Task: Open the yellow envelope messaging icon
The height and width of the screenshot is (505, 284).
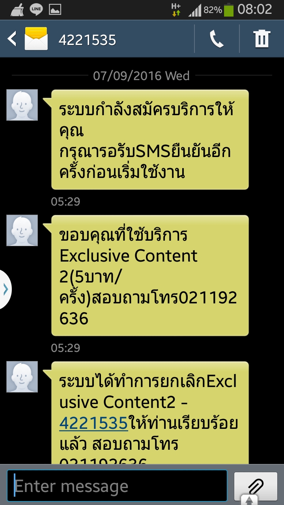Action: click(36, 39)
